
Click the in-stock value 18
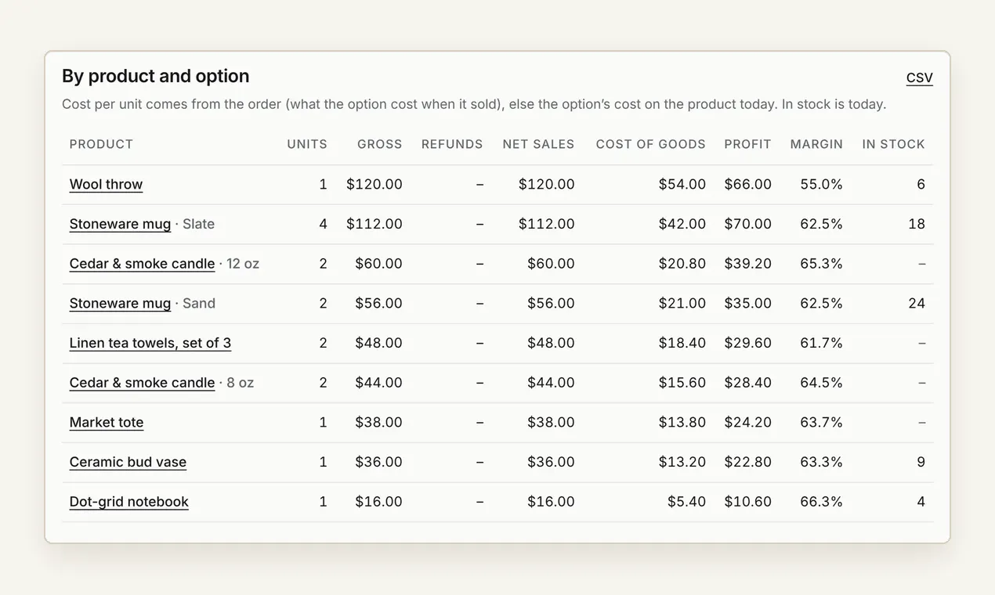pyautogui.click(x=917, y=224)
